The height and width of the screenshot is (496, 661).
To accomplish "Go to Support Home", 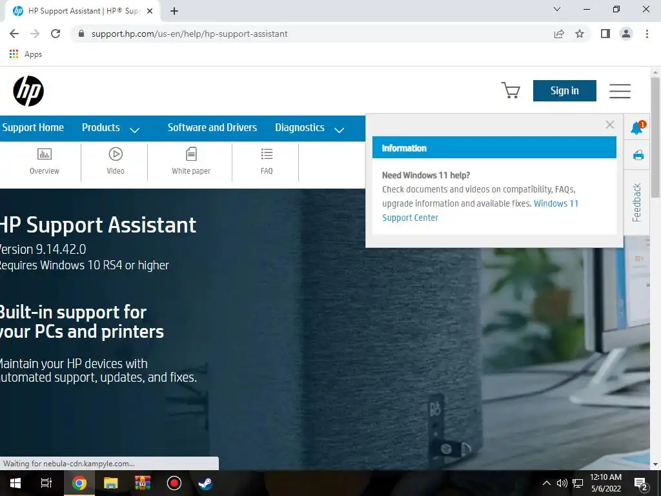I will click(33, 127).
